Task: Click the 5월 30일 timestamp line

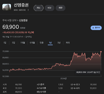Action: [x=17, y=37]
